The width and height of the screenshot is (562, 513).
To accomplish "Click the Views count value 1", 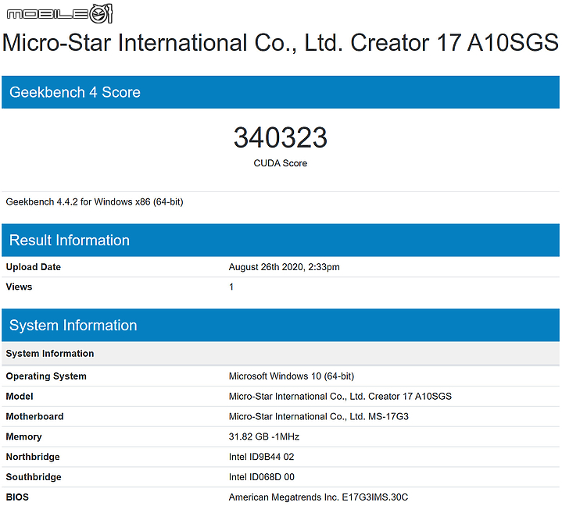I will [231, 287].
